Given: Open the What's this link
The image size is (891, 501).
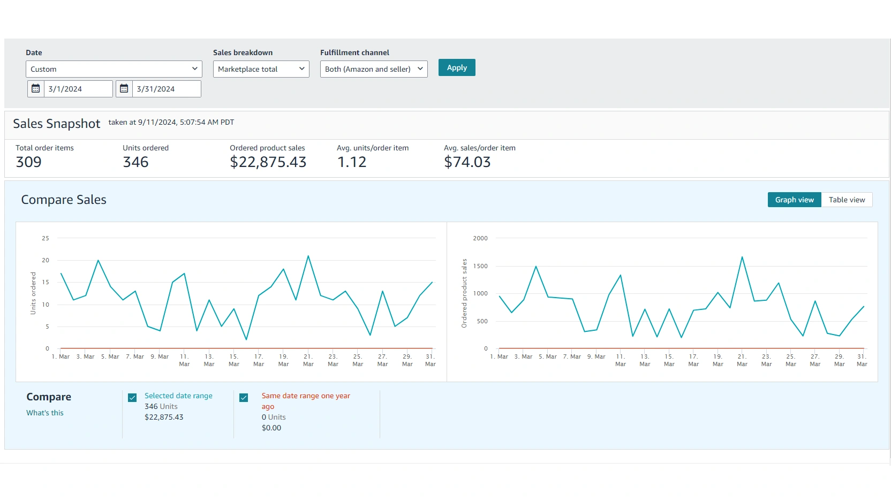Looking at the screenshot, I should (45, 413).
